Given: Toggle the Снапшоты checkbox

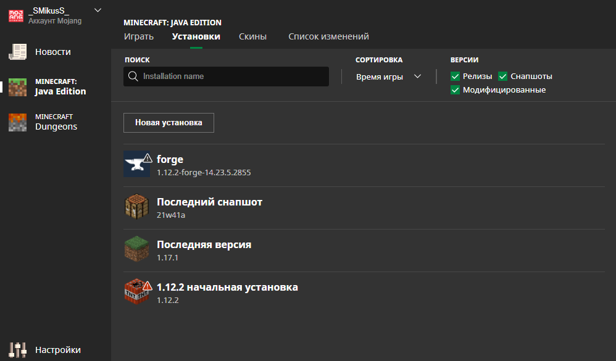Looking at the screenshot, I should (x=503, y=76).
